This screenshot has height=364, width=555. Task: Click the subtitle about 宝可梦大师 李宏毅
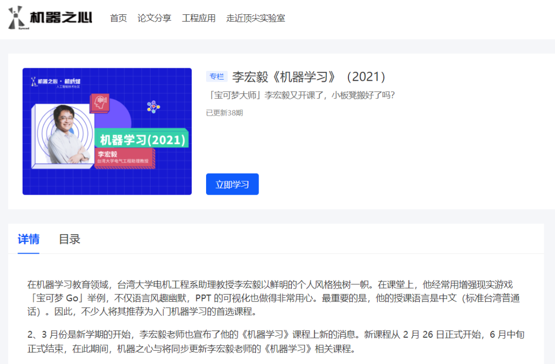pyautogui.click(x=301, y=95)
